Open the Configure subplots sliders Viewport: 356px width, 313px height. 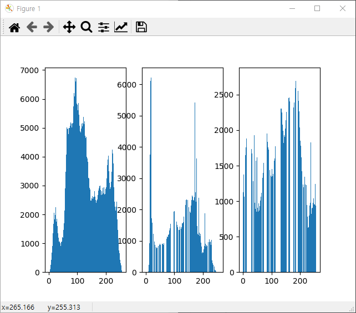(x=104, y=27)
